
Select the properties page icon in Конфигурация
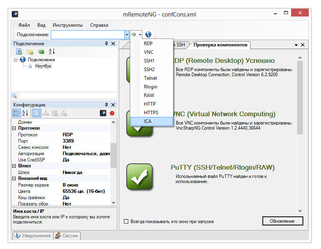pyautogui.click(x=37, y=113)
